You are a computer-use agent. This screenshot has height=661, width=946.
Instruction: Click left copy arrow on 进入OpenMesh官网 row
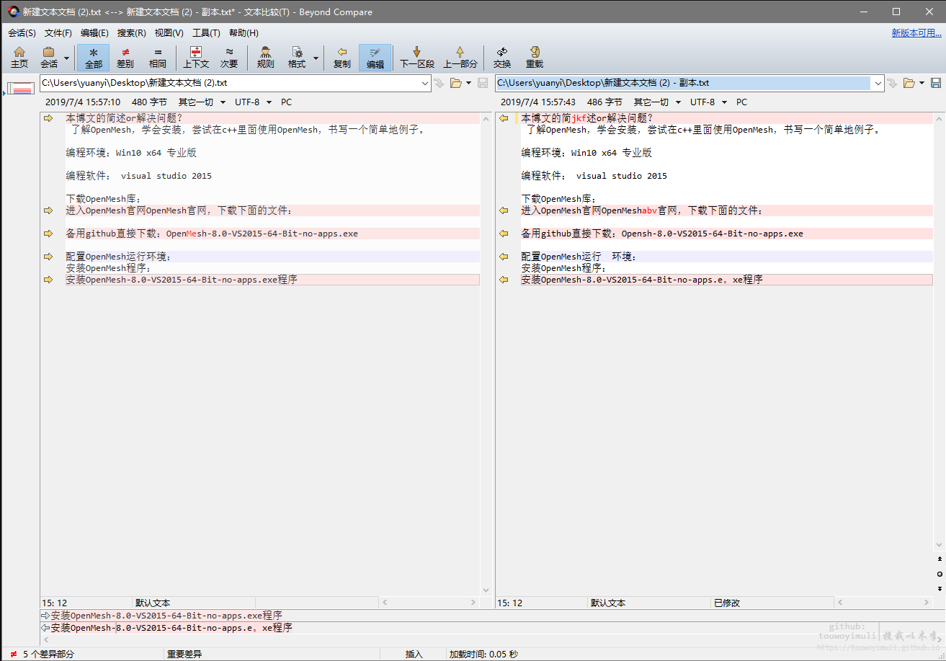[x=48, y=210]
